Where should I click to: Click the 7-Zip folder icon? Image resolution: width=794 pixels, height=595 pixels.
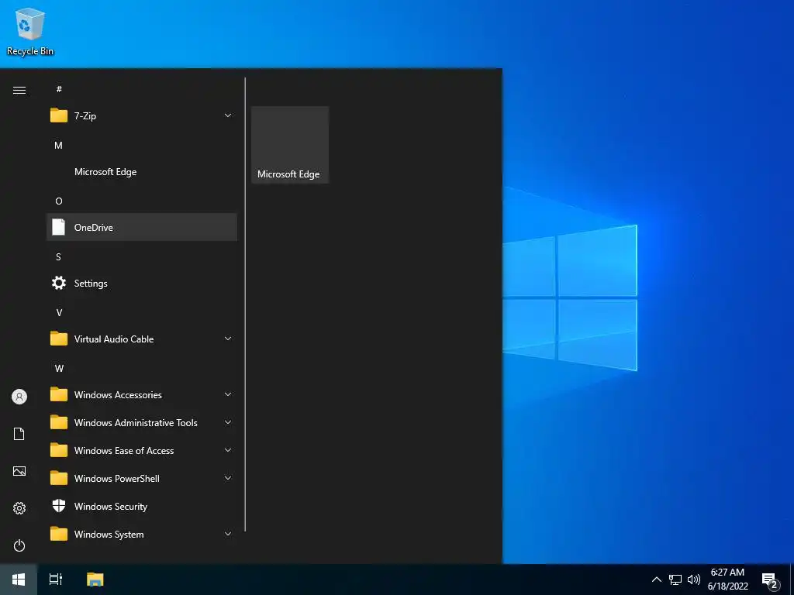click(x=59, y=116)
